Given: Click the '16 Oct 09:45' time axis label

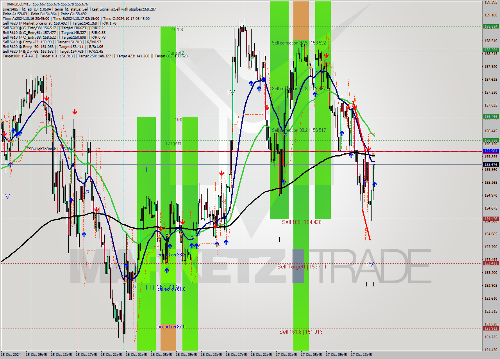Looking at the screenshot, I should 186,355.
